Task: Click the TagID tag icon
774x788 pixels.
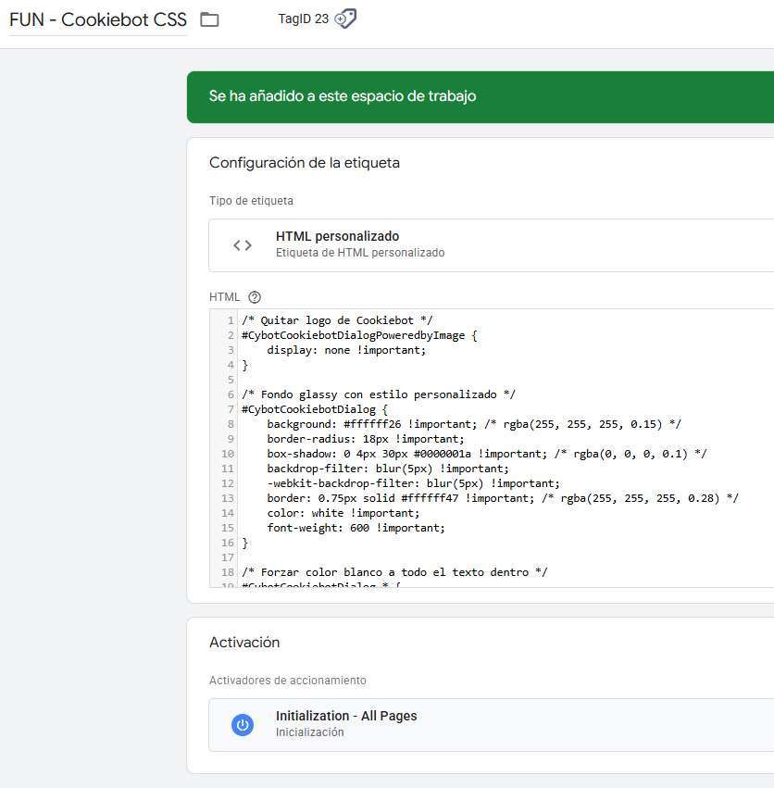Action: point(345,19)
